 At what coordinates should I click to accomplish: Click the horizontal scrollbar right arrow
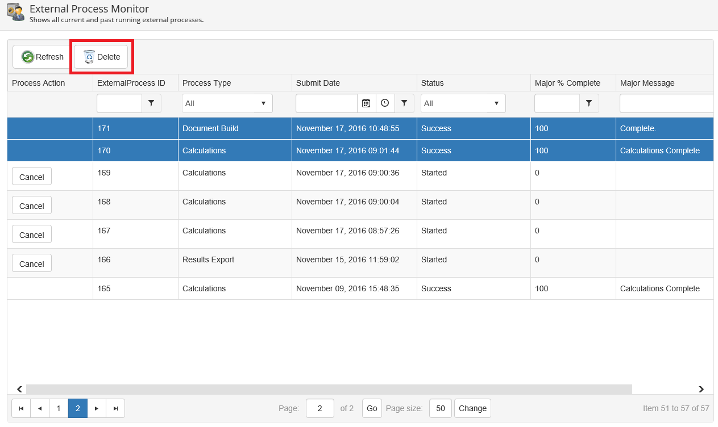coord(701,389)
